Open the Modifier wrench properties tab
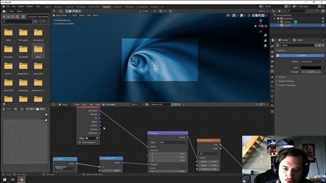The height and width of the screenshot is (183, 326). pos(273,82)
